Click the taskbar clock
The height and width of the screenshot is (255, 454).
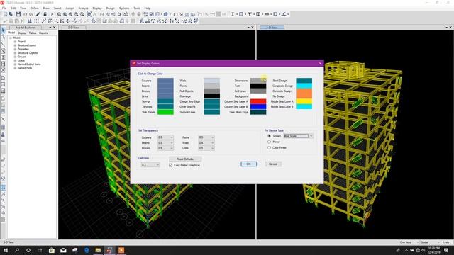(x=433, y=250)
